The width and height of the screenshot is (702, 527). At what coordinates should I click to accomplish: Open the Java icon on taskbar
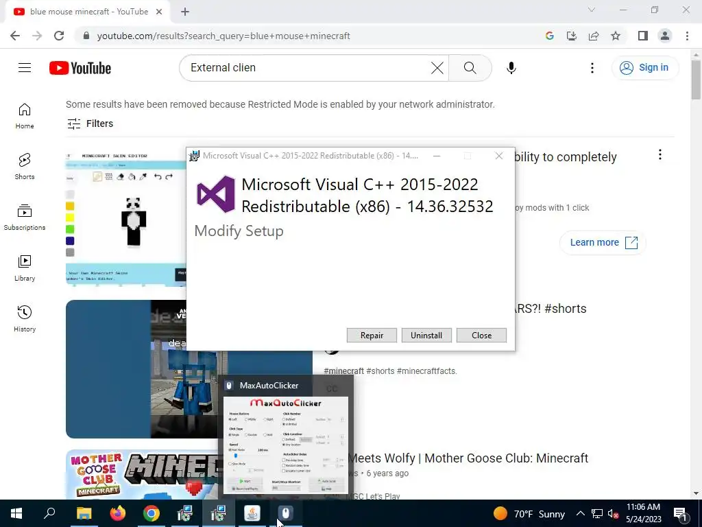click(x=252, y=513)
